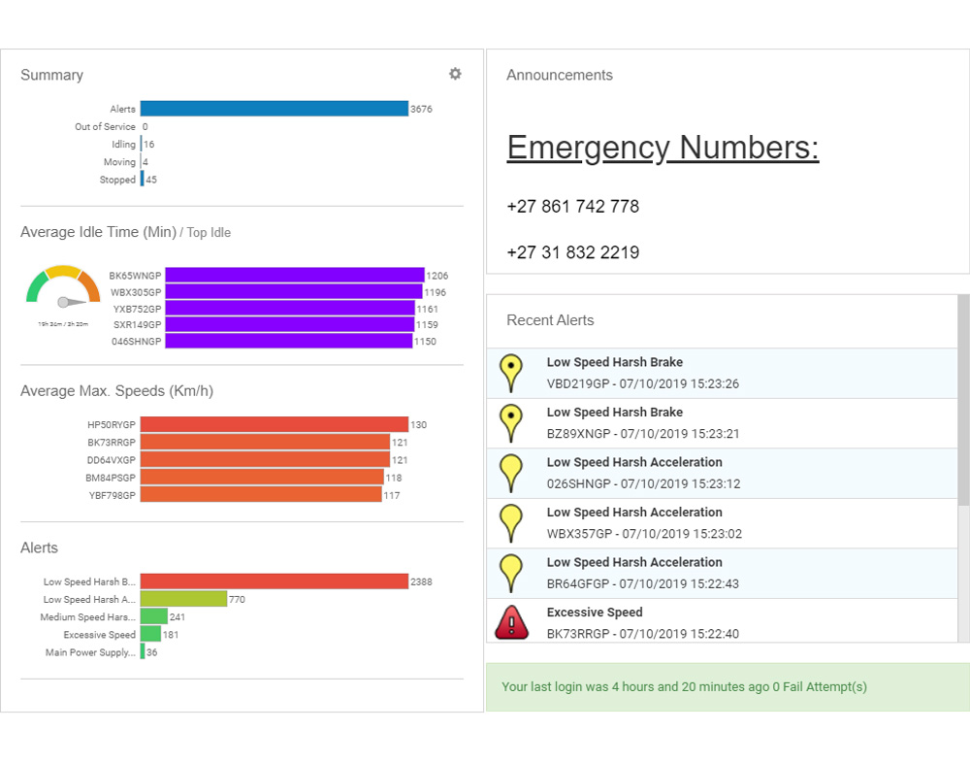Click the BK65WNGP purple idle bar
The width and height of the screenshot is (970, 763).
tap(294, 276)
